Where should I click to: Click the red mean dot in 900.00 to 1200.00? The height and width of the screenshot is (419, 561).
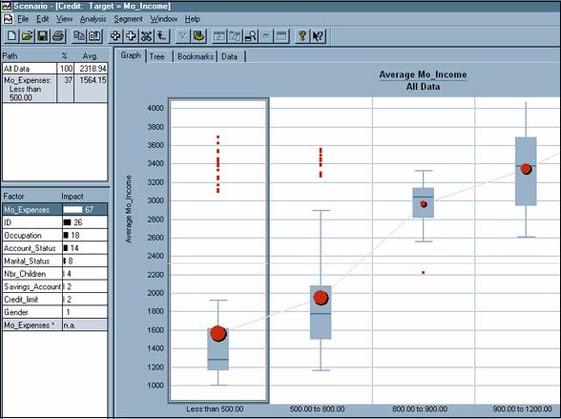click(526, 169)
